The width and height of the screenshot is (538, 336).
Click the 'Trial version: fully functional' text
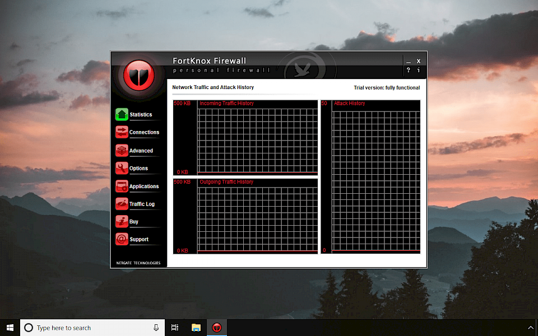[387, 88]
